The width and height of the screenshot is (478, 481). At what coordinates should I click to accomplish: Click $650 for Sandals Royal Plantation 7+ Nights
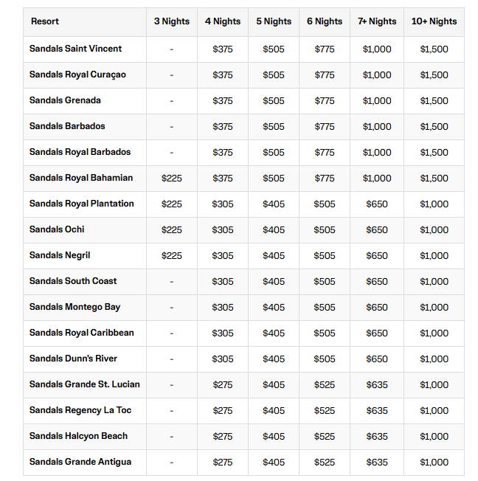pyautogui.click(x=377, y=204)
